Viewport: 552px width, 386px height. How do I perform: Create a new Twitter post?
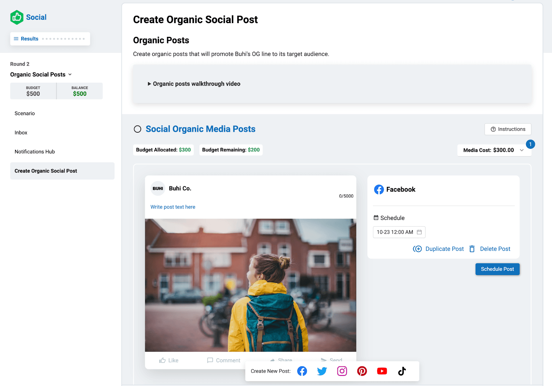coord(322,371)
